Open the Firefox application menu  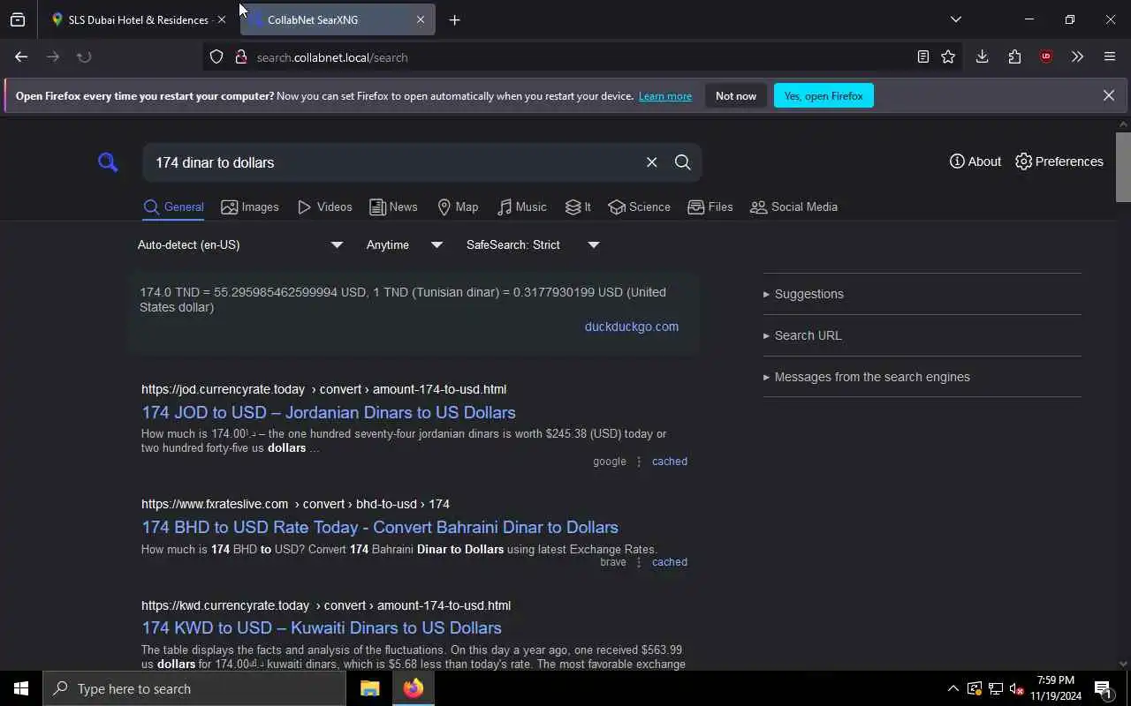coord(1110,56)
